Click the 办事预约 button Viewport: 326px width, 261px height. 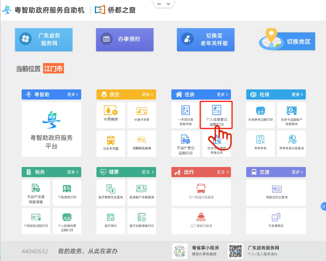[124, 40]
